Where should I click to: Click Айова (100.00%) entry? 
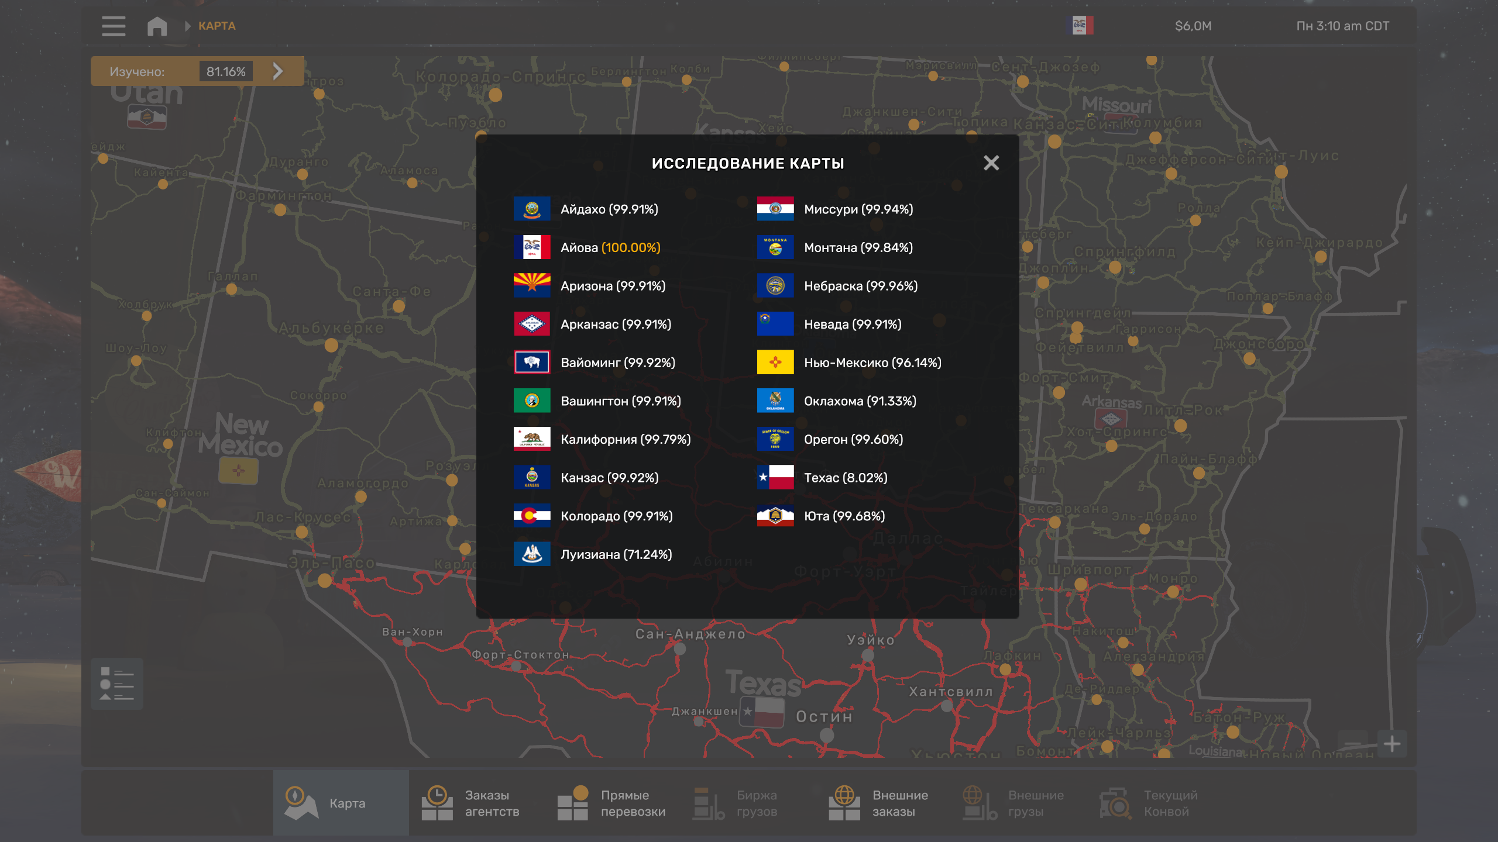coord(610,247)
